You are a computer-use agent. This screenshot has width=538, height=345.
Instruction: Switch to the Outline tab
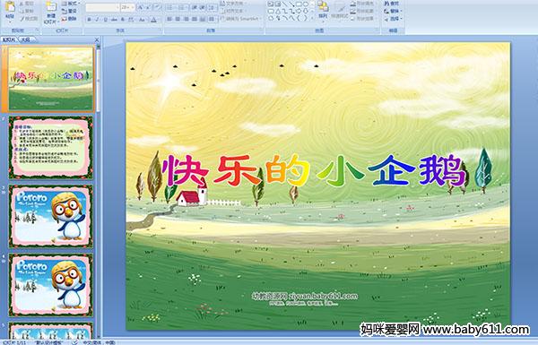[25, 39]
